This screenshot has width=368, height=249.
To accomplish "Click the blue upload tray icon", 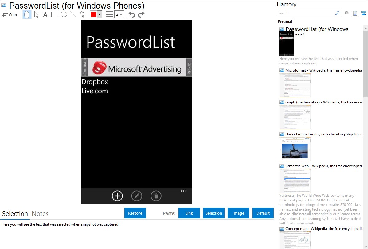I will (x=363, y=13).
